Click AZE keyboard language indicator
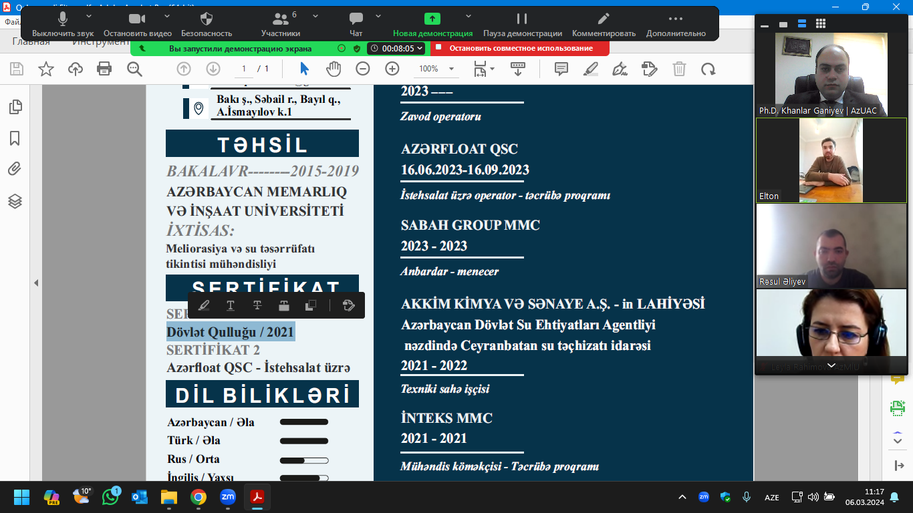The width and height of the screenshot is (913, 513). (x=771, y=497)
